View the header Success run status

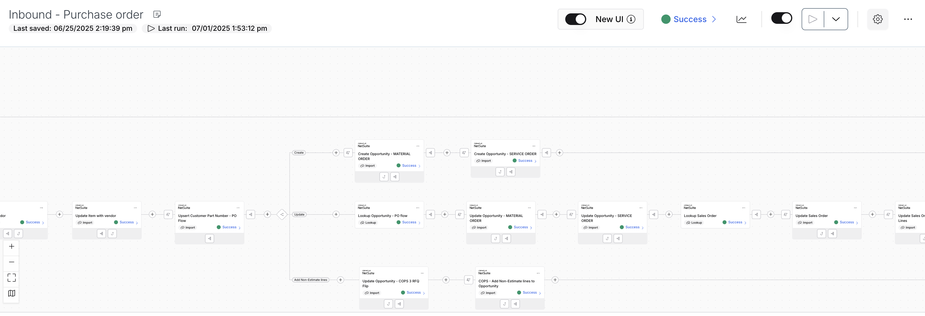pos(689,19)
